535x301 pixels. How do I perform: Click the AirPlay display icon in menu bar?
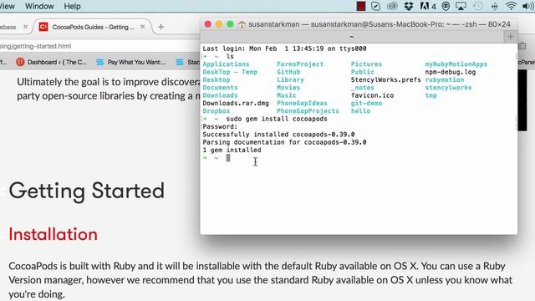point(461,6)
